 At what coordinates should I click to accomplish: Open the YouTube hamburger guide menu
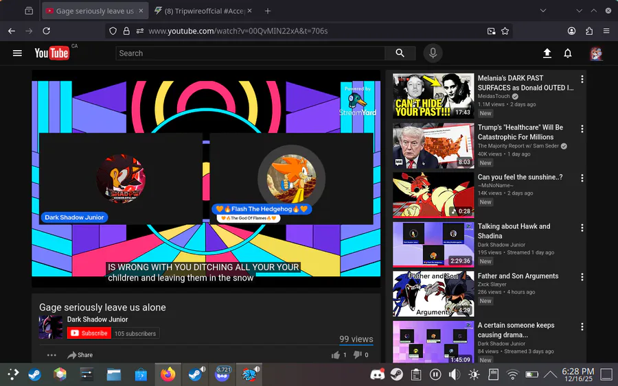(x=17, y=53)
